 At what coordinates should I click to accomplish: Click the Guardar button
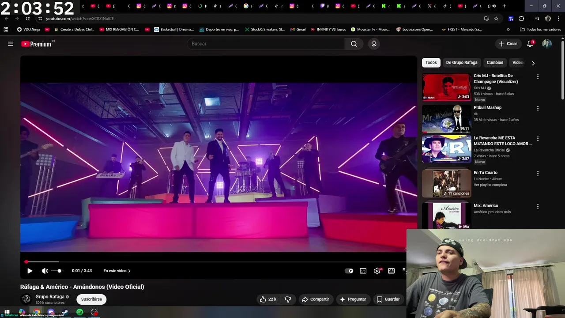tap(388, 299)
